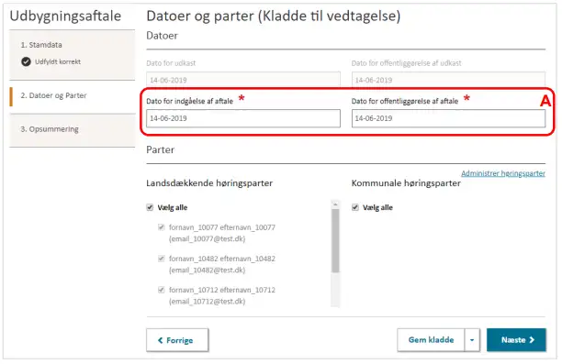Open step 1. Stamdata in the sidebar

[41, 45]
